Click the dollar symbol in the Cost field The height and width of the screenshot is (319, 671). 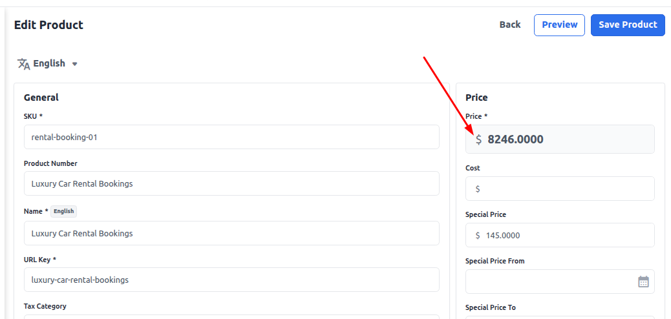pyautogui.click(x=478, y=189)
